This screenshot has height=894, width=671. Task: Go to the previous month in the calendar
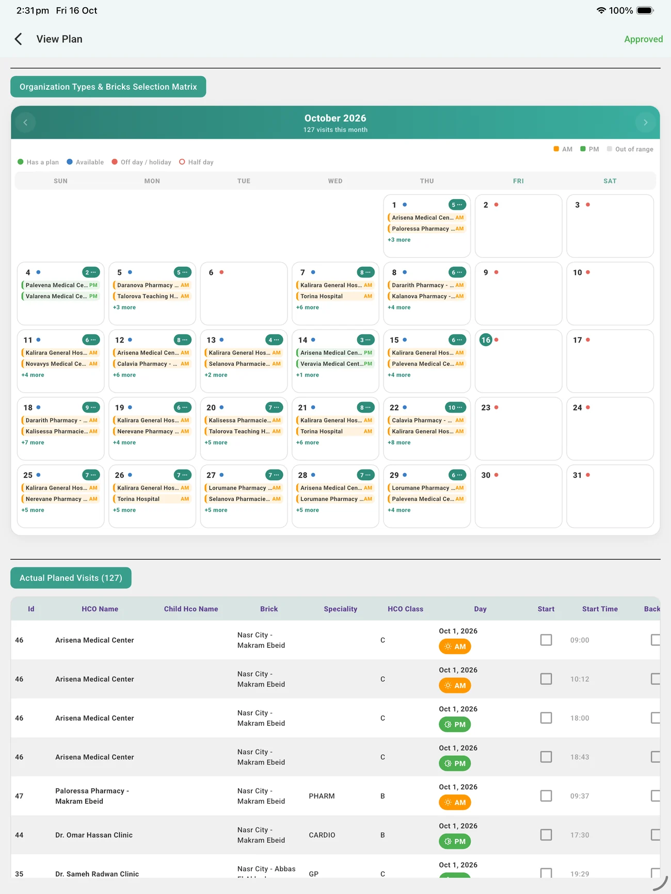[x=25, y=122]
